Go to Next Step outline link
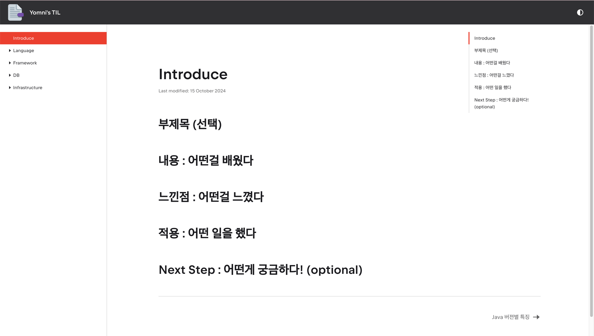 502,103
